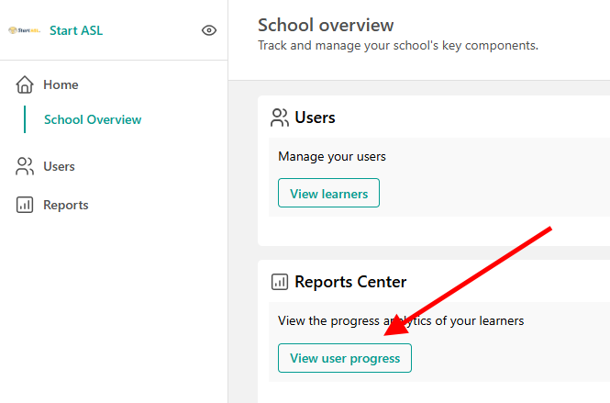
Task: Click the Start ASL logo image
Action: click(24, 30)
